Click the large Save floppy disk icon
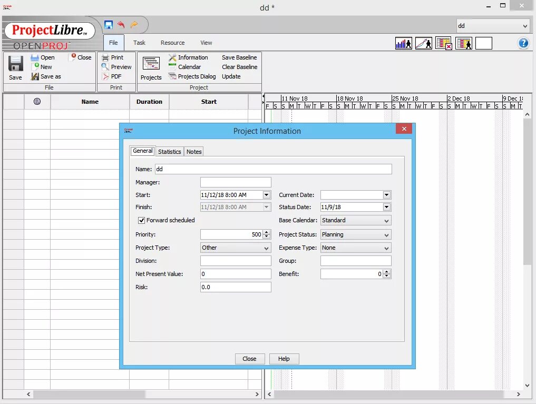Image resolution: width=536 pixels, height=404 pixels. [x=15, y=64]
